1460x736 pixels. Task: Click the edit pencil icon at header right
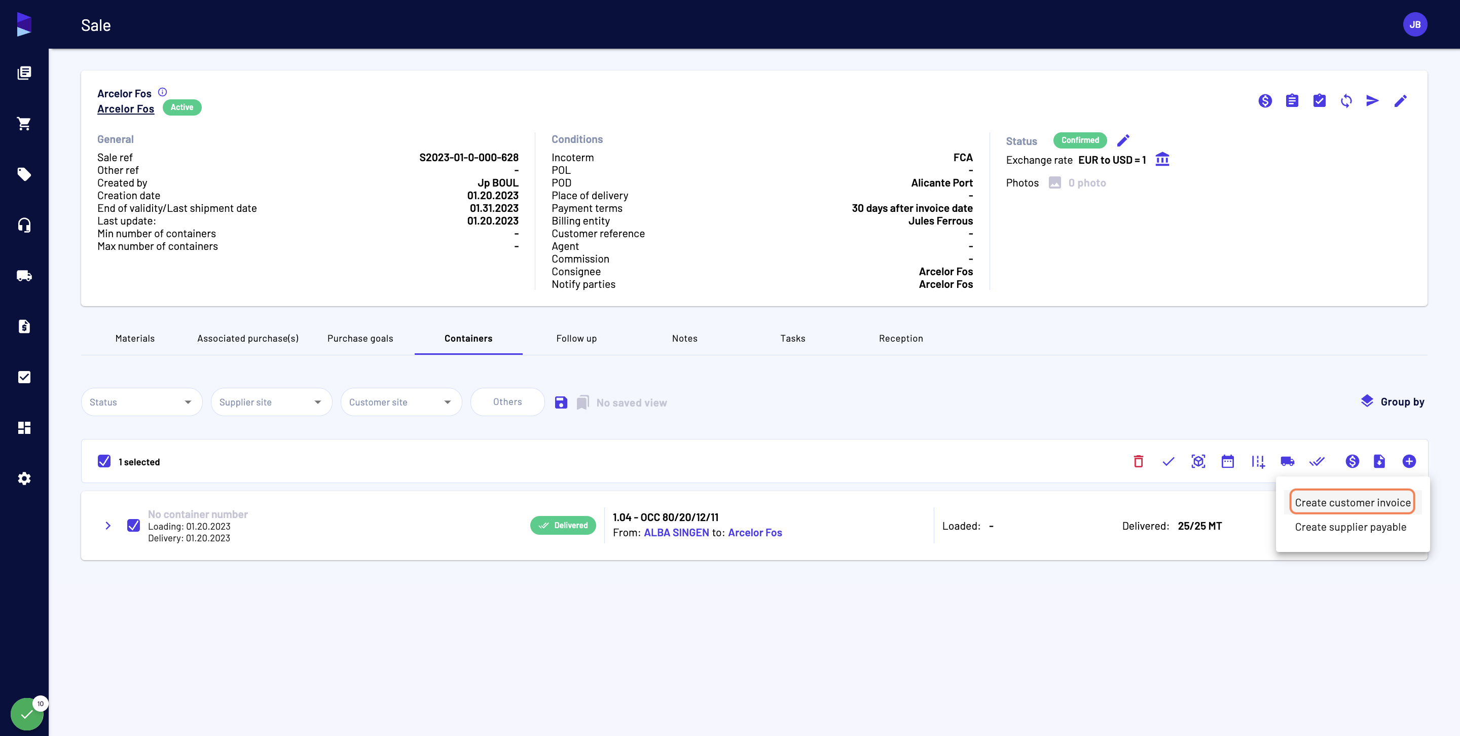click(x=1401, y=101)
